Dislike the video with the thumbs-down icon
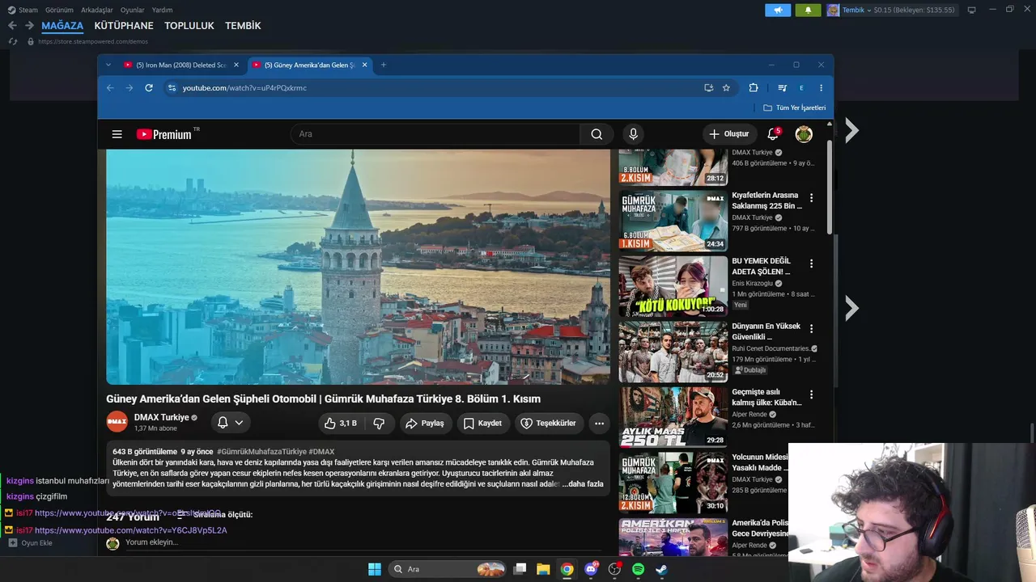This screenshot has height=582, width=1036. 379,424
